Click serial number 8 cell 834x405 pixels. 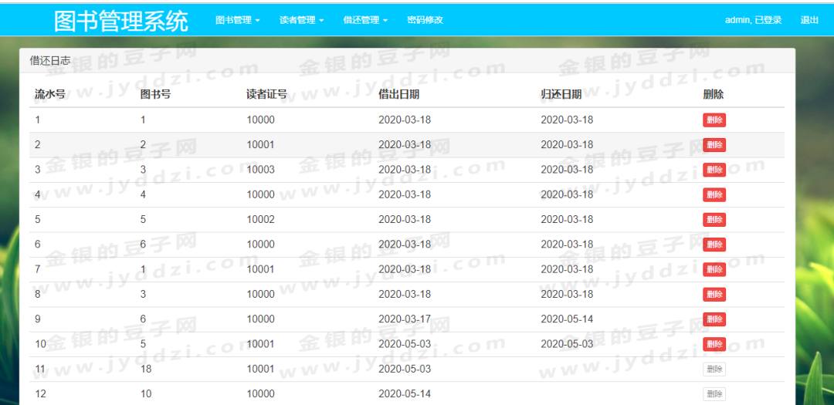(x=37, y=294)
